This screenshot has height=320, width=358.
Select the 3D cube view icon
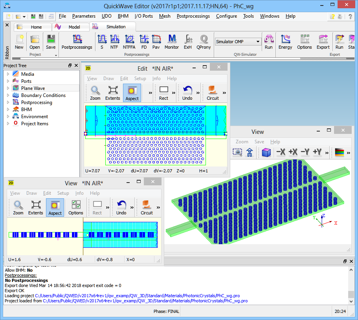pos(266,152)
